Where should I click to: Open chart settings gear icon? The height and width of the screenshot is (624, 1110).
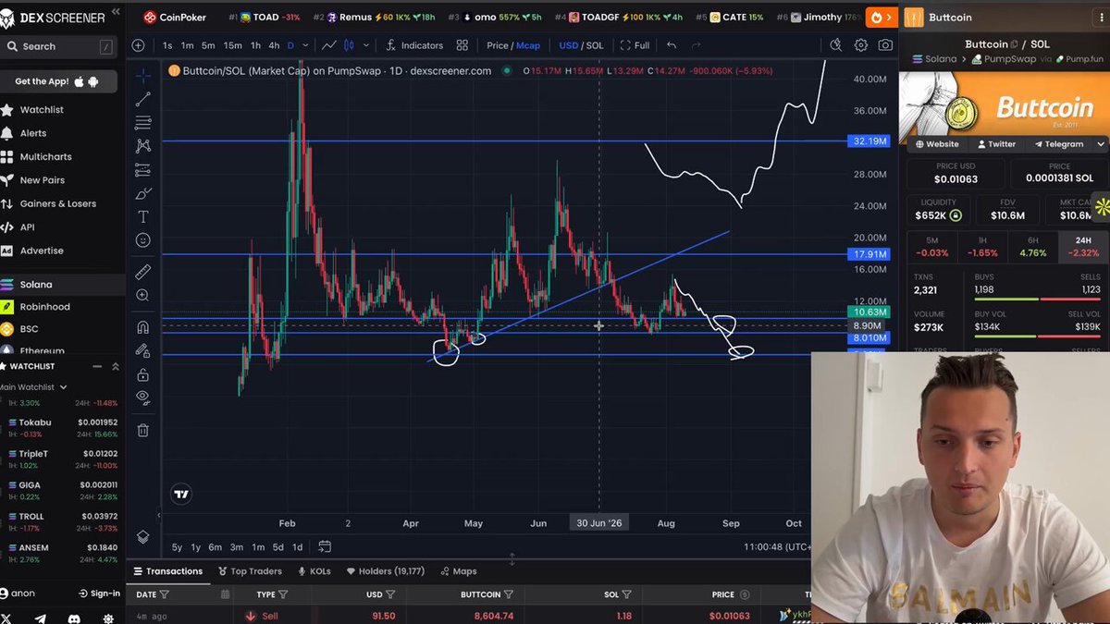pyautogui.click(x=861, y=45)
